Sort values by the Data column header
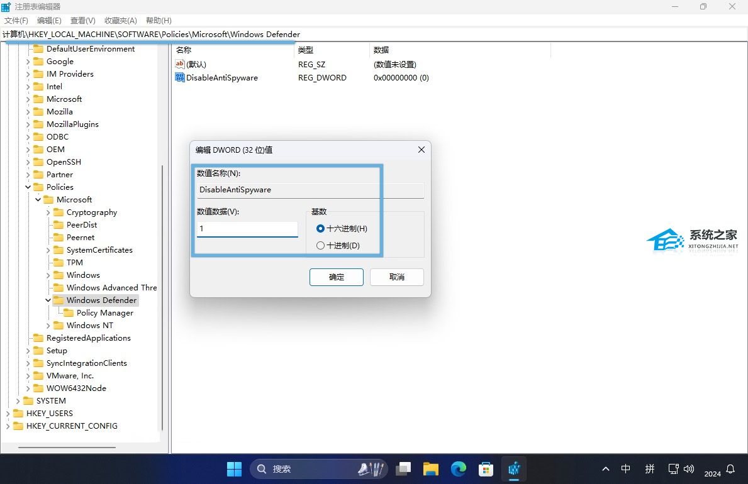The image size is (748, 484). [460, 50]
